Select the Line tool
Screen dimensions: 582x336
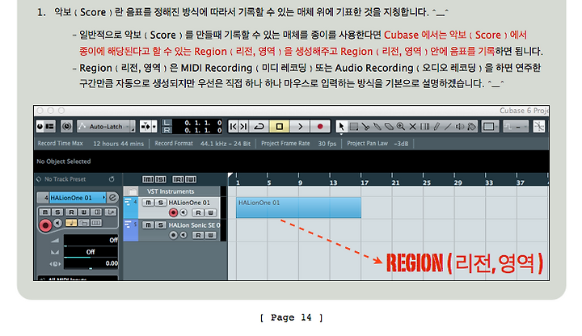point(448,127)
